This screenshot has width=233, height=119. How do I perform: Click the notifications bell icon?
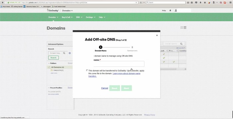pyautogui.click(x=170, y=11)
